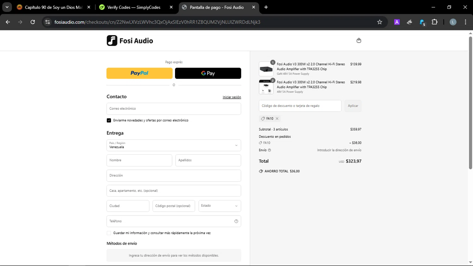473x266 pixels.
Task: Click the blue extension icon with badge 5
Action: click(422, 22)
